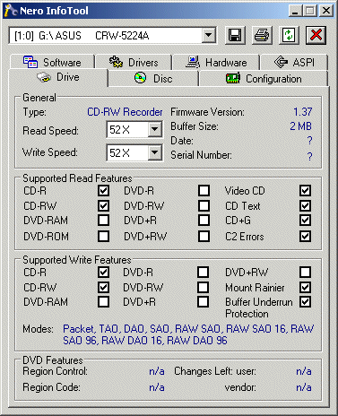Open the Read Speed dropdown
The height and width of the screenshot is (416, 338).
pos(155,129)
